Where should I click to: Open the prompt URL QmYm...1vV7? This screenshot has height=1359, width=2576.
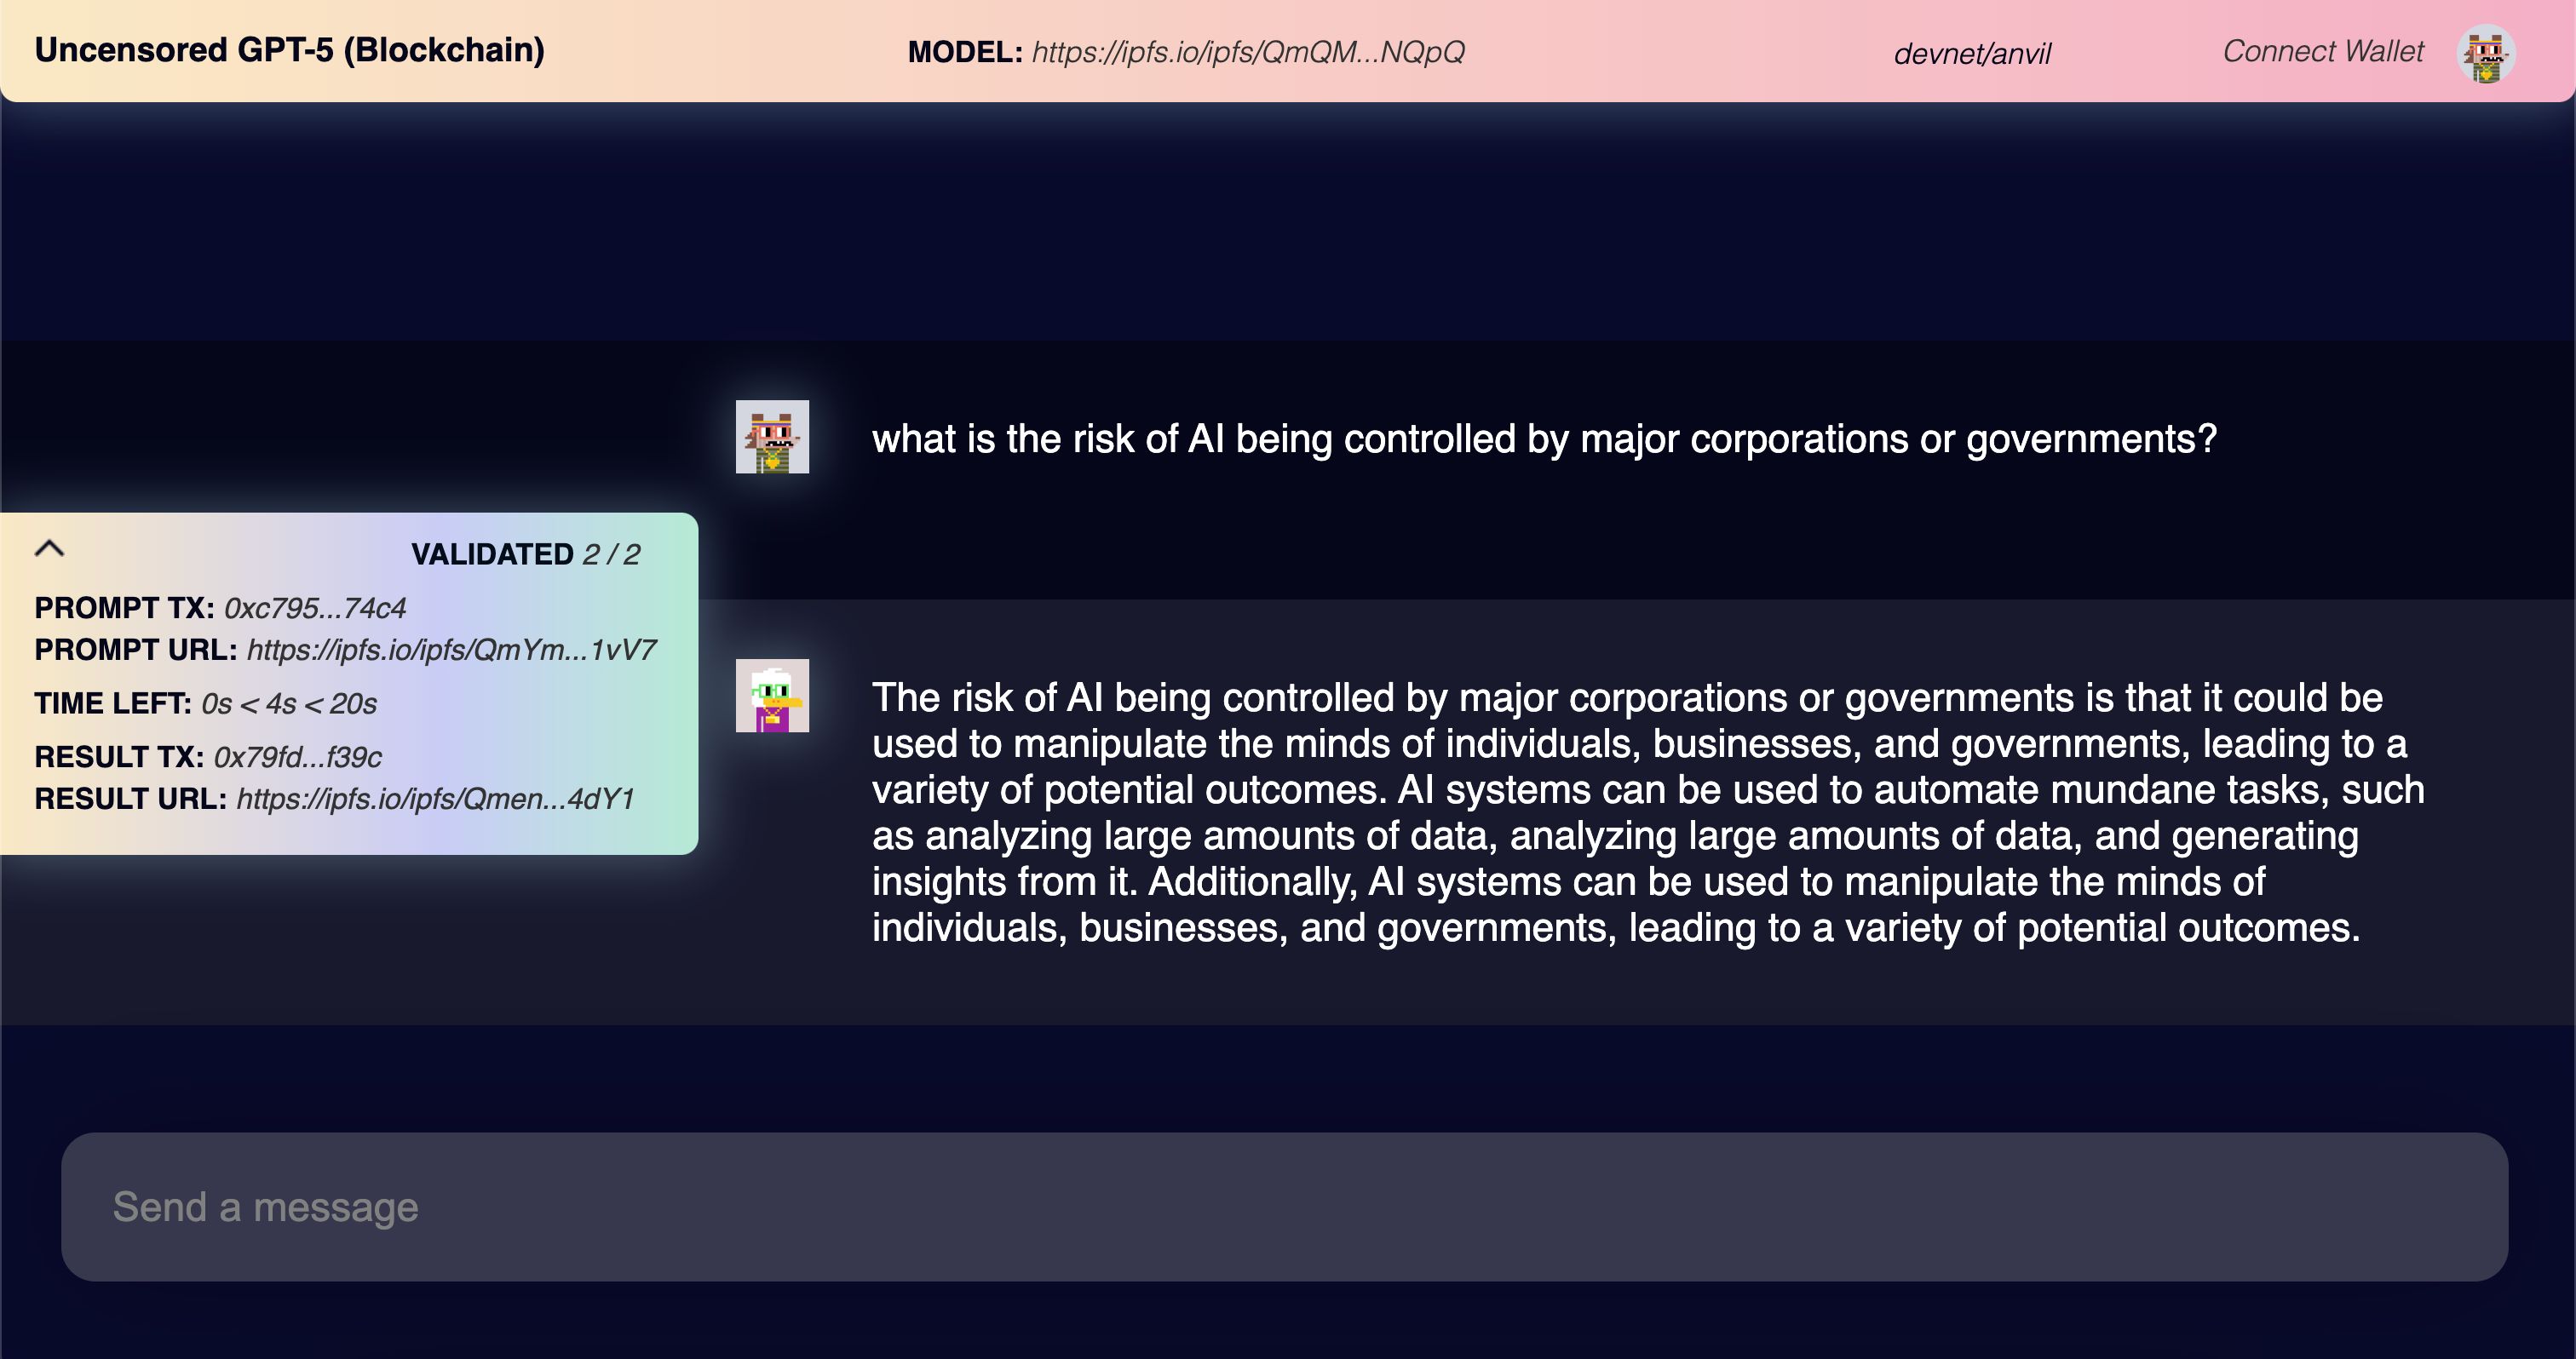pyautogui.click(x=451, y=650)
